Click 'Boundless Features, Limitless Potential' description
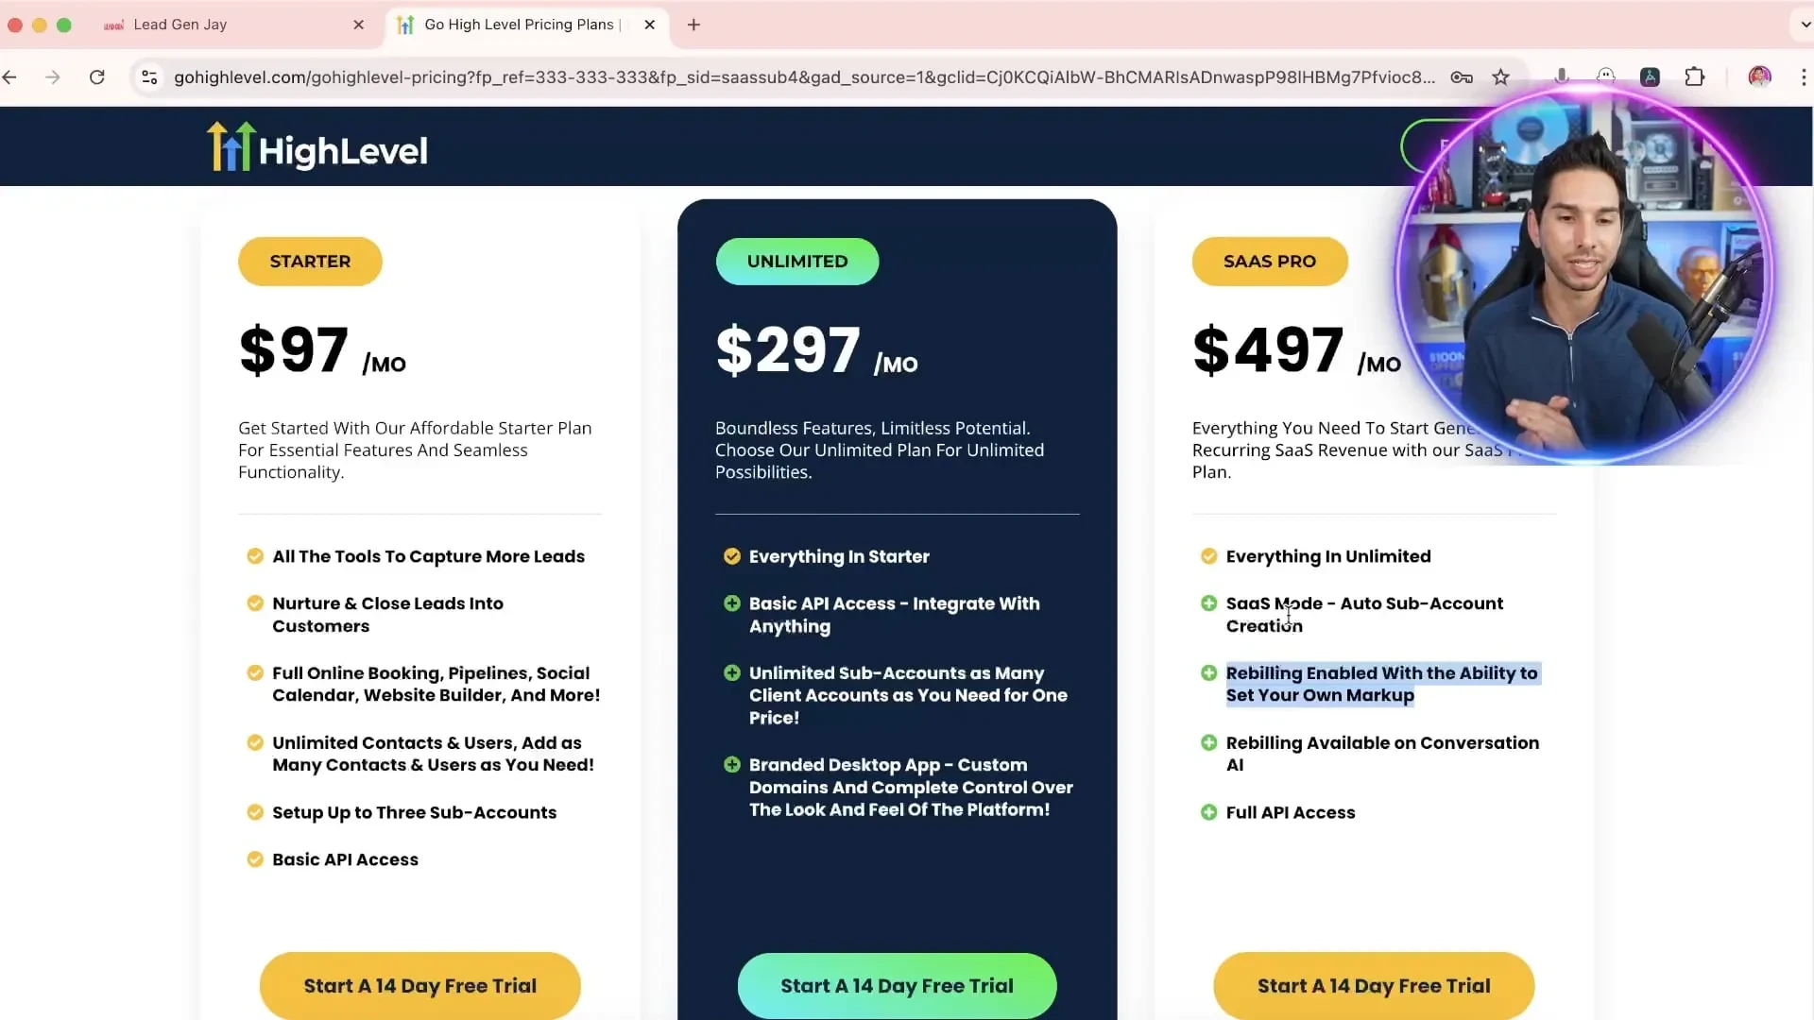This screenshot has height=1020, width=1814. [880, 450]
